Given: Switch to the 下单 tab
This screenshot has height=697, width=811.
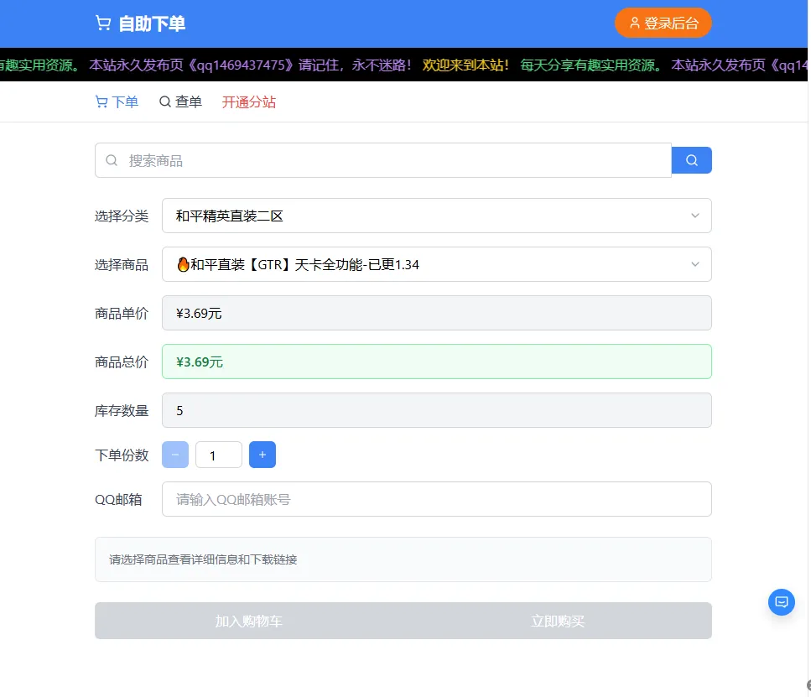Looking at the screenshot, I should [116, 101].
